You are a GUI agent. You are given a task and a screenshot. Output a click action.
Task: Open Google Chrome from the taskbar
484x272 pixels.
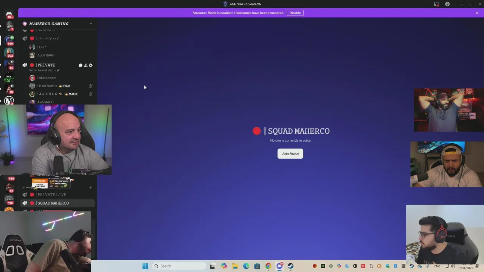268,266
